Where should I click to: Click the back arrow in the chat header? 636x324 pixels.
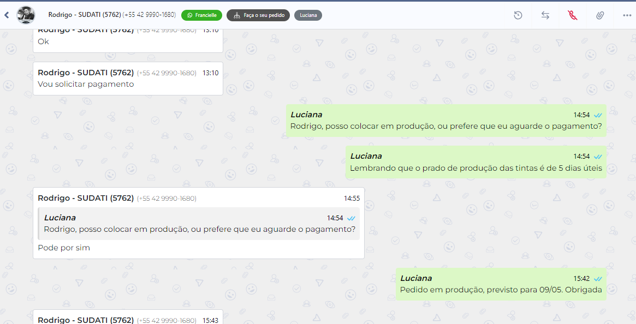tap(7, 15)
